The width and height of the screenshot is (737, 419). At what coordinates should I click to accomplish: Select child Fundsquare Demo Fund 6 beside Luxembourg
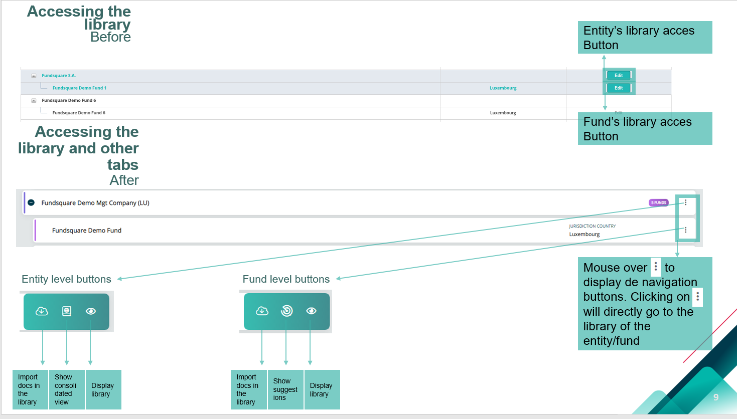tap(79, 113)
